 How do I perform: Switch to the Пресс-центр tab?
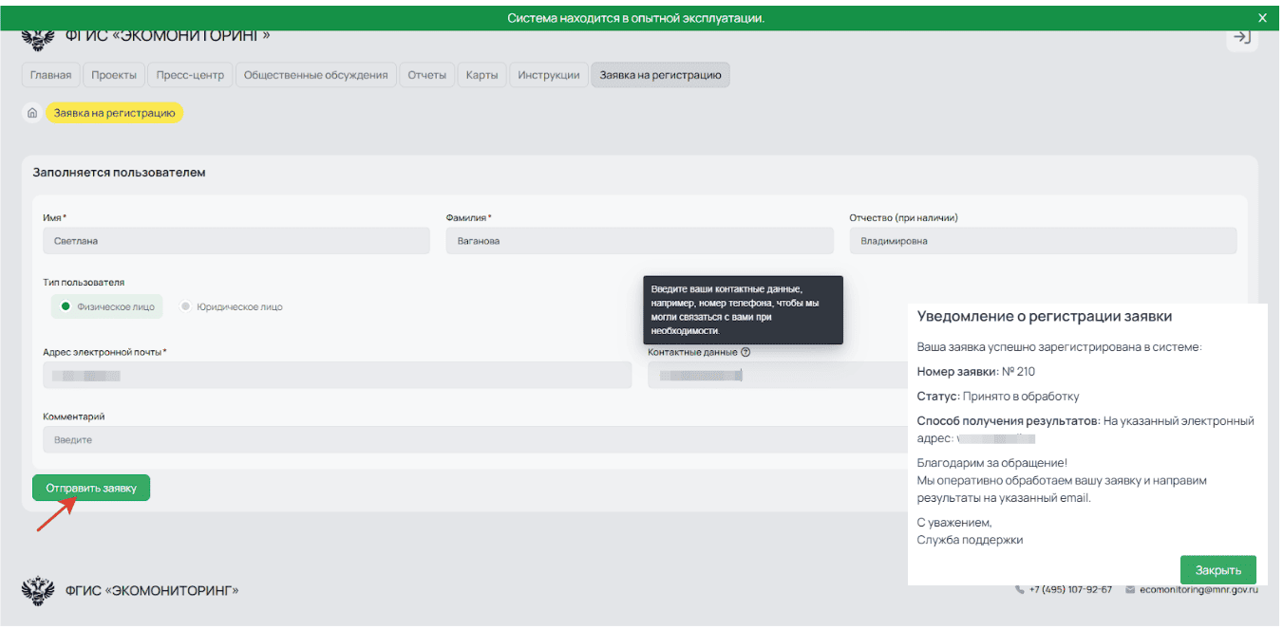coord(190,75)
